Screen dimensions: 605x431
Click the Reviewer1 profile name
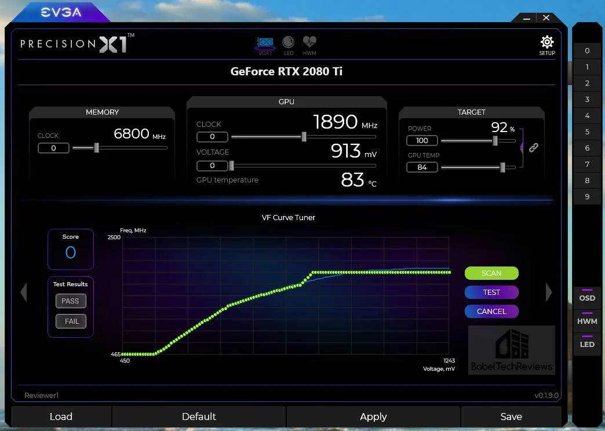pyautogui.click(x=41, y=395)
